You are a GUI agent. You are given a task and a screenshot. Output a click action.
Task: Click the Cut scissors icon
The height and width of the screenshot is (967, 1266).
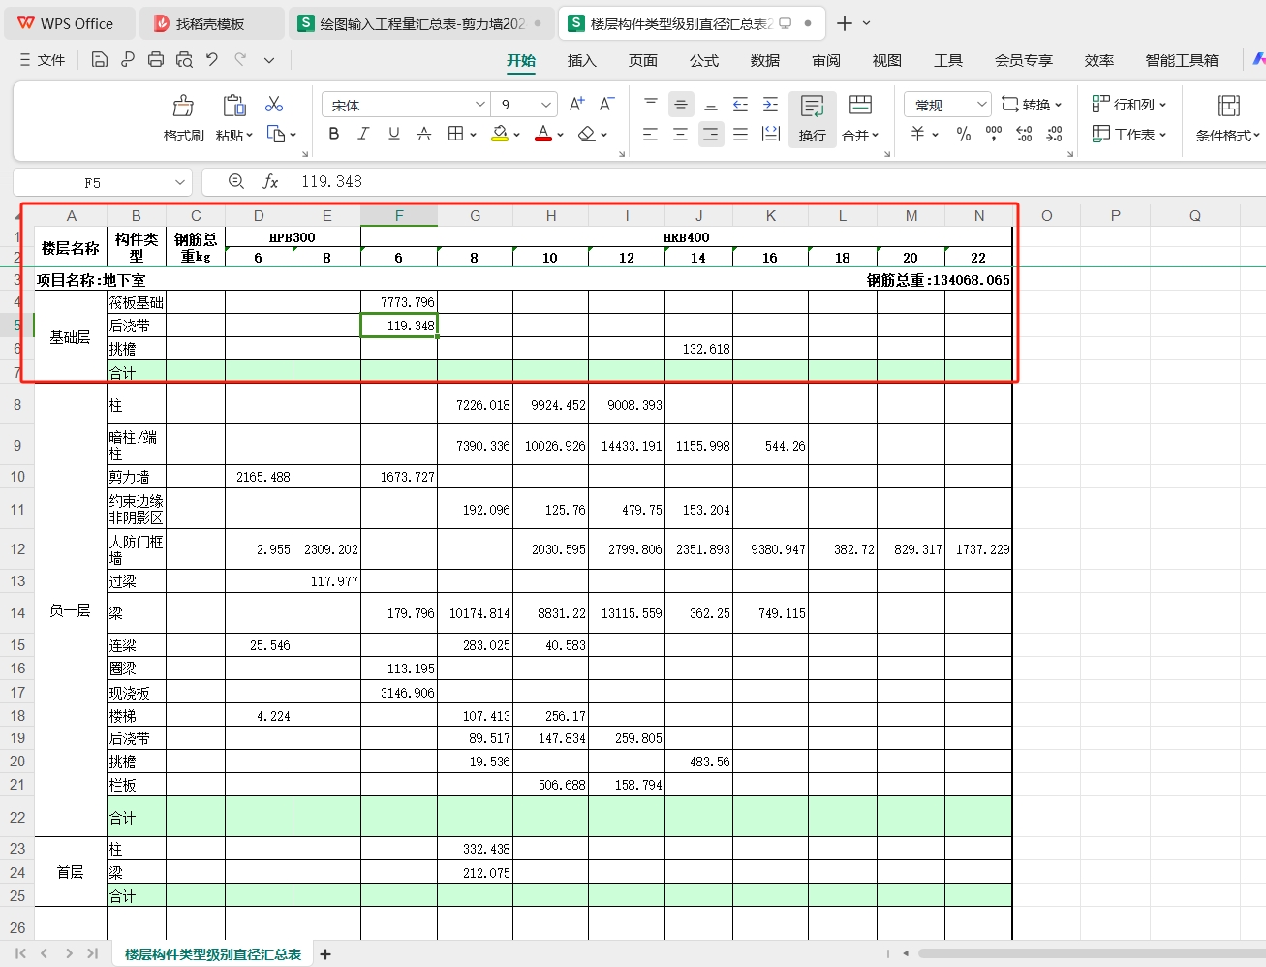click(274, 104)
